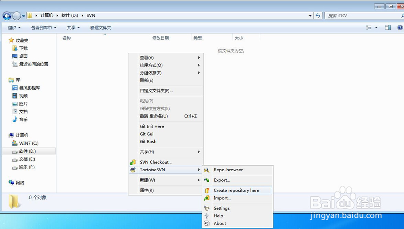Open the 共享 toolbar dropdown
Image resolution: width=404 pixels, height=229 pixels.
(74, 27)
